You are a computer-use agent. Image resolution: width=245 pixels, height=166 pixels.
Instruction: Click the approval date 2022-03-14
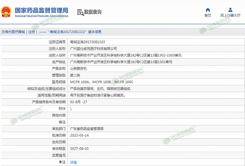pyautogui.click(x=79, y=135)
